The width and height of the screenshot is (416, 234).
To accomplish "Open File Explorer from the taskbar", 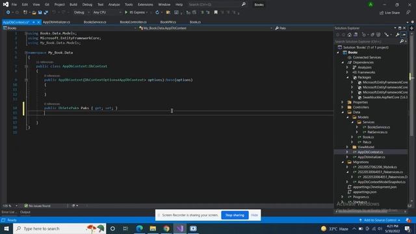I will coord(153,228).
